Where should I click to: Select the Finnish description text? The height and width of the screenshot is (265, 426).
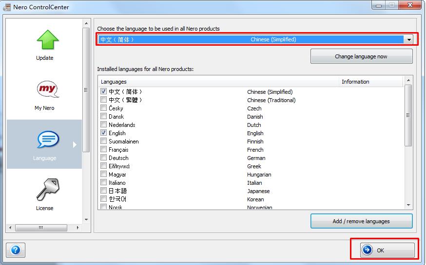coord(255,141)
